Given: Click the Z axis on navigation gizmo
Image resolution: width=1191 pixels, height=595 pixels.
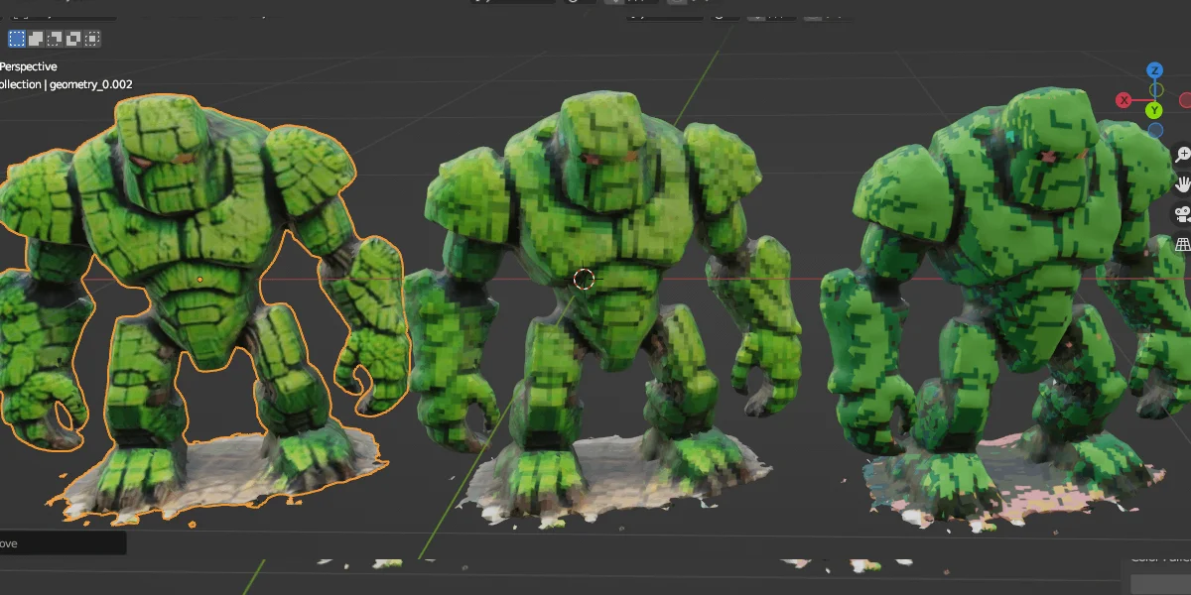Looking at the screenshot, I should tap(1155, 69).
